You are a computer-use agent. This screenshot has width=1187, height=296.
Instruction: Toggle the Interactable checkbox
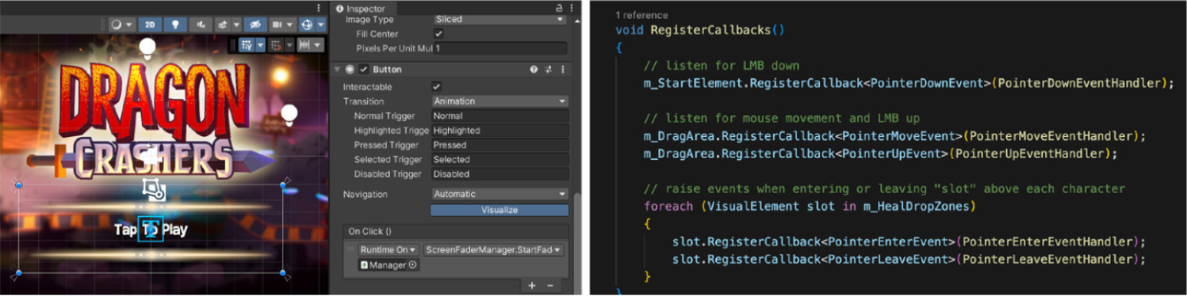(x=437, y=86)
